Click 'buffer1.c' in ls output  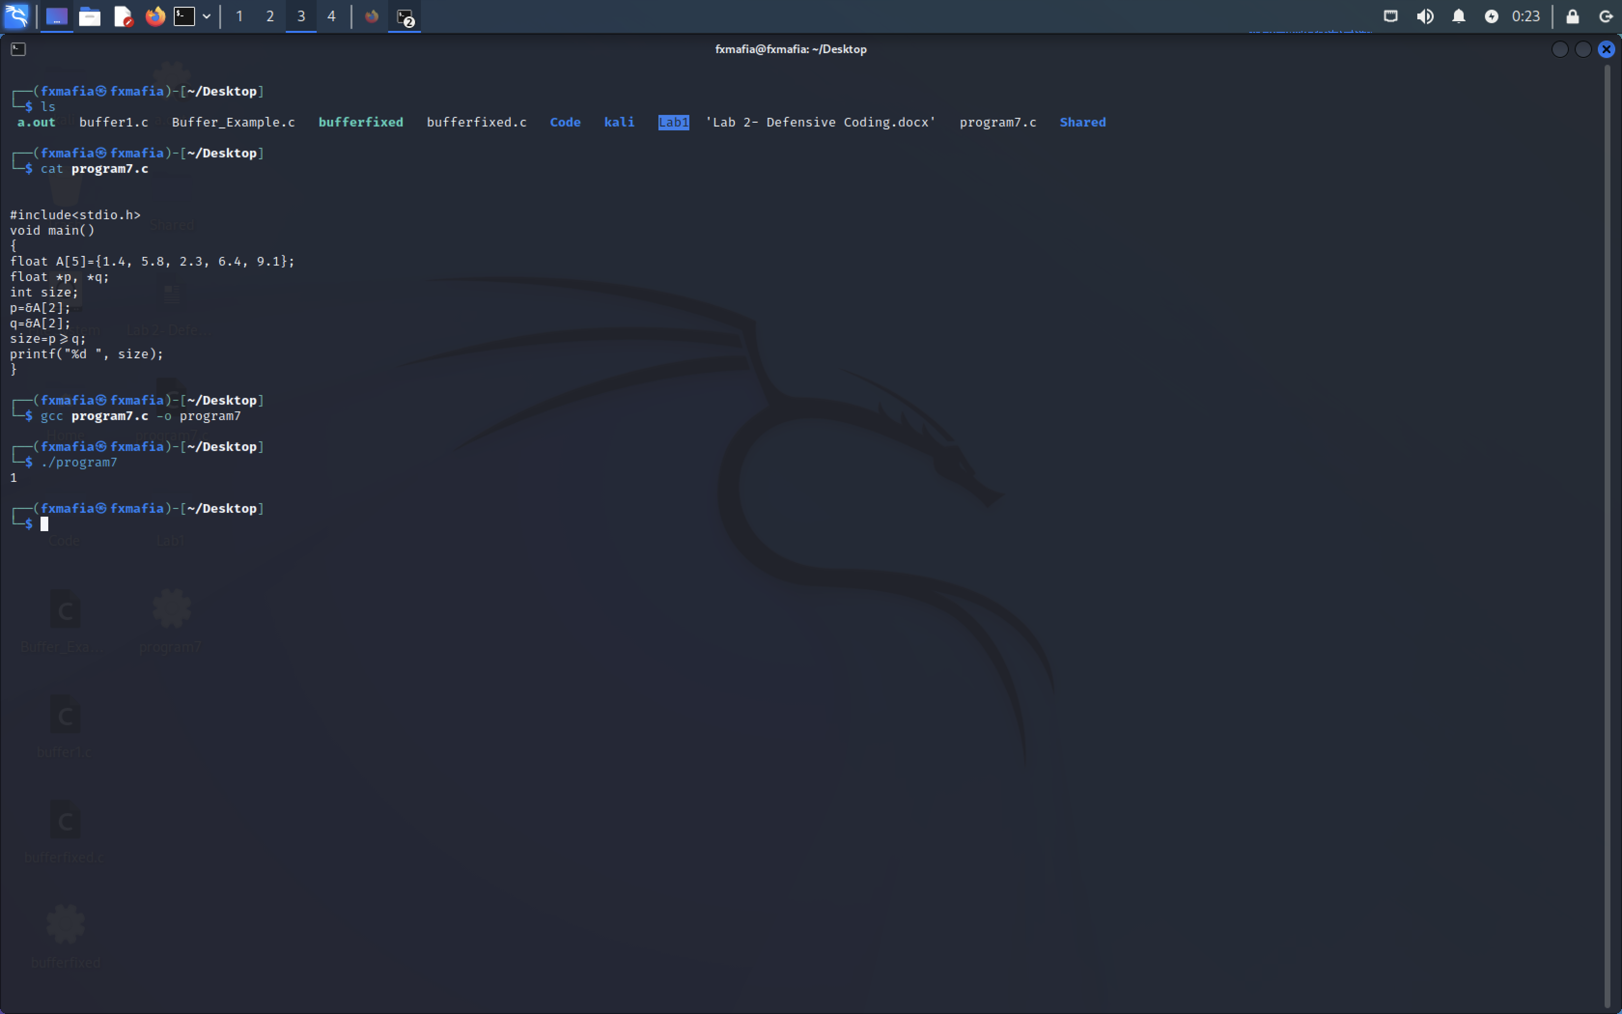pos(114,122)
